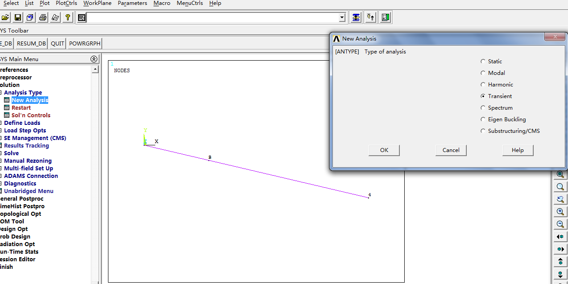The width and height of the screenshot is (568, 284).
Task: Click the Raise Hidden windows icon
Action: click(x=356, y=17)
